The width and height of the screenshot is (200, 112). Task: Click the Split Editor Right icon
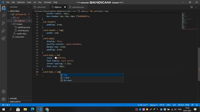tap(192, 7)
